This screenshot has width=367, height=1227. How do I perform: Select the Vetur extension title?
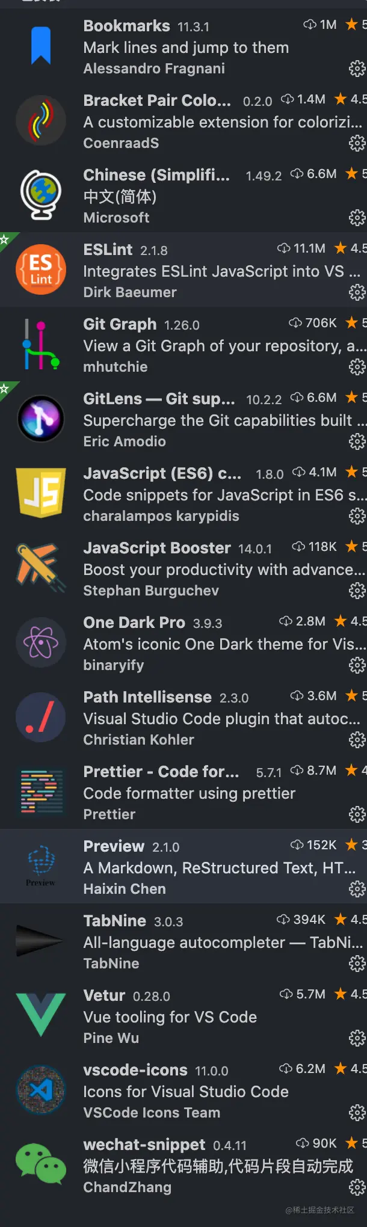104,995
